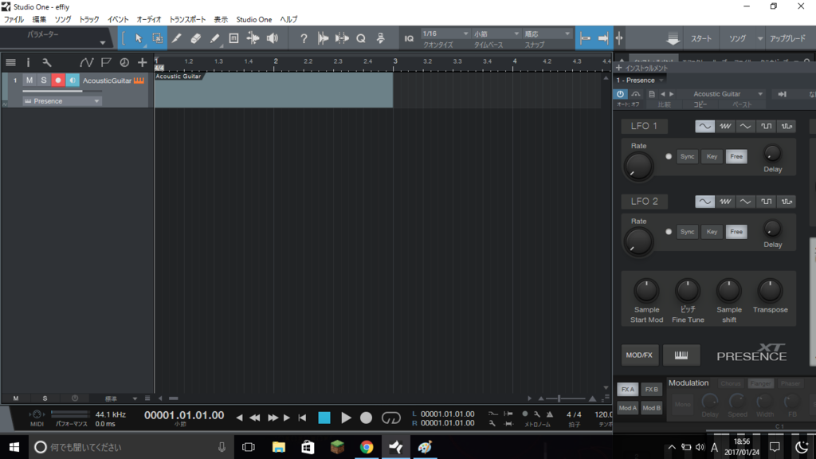Open the inspector i icon
The width and height of the screenshot is (816, 459).
28,62
